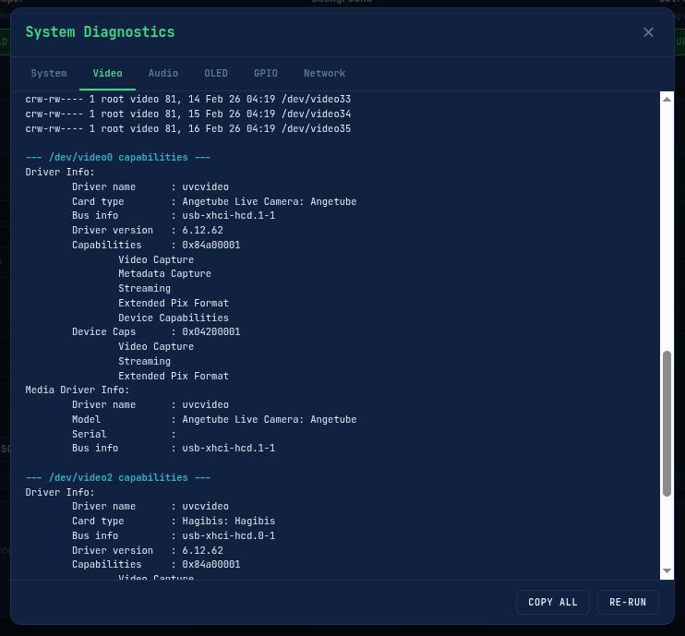The height and width of the screenshot is (636, 685).
Task: Click the RE-RUN button
Action: pyautogui.click(x=628, y=602)
